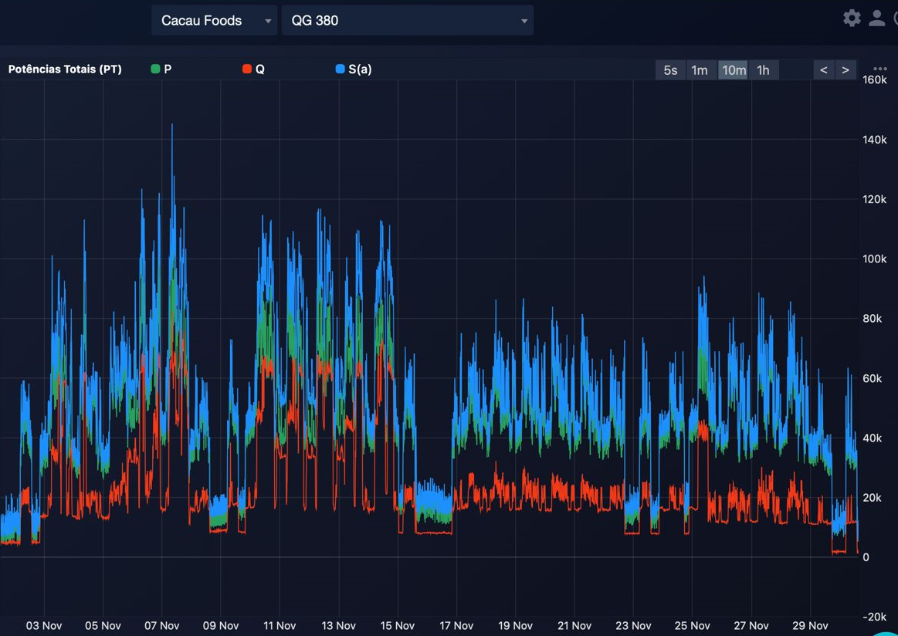
Task: Click the 17 Nov label on time axis
Action: [x=456, y=626]
